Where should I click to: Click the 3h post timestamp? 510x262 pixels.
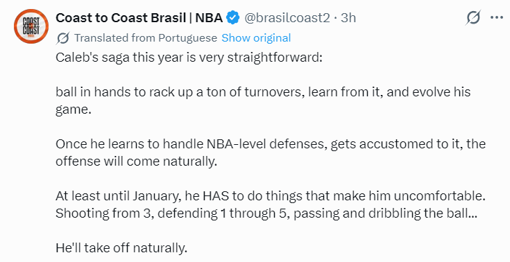tap(348, 18)
